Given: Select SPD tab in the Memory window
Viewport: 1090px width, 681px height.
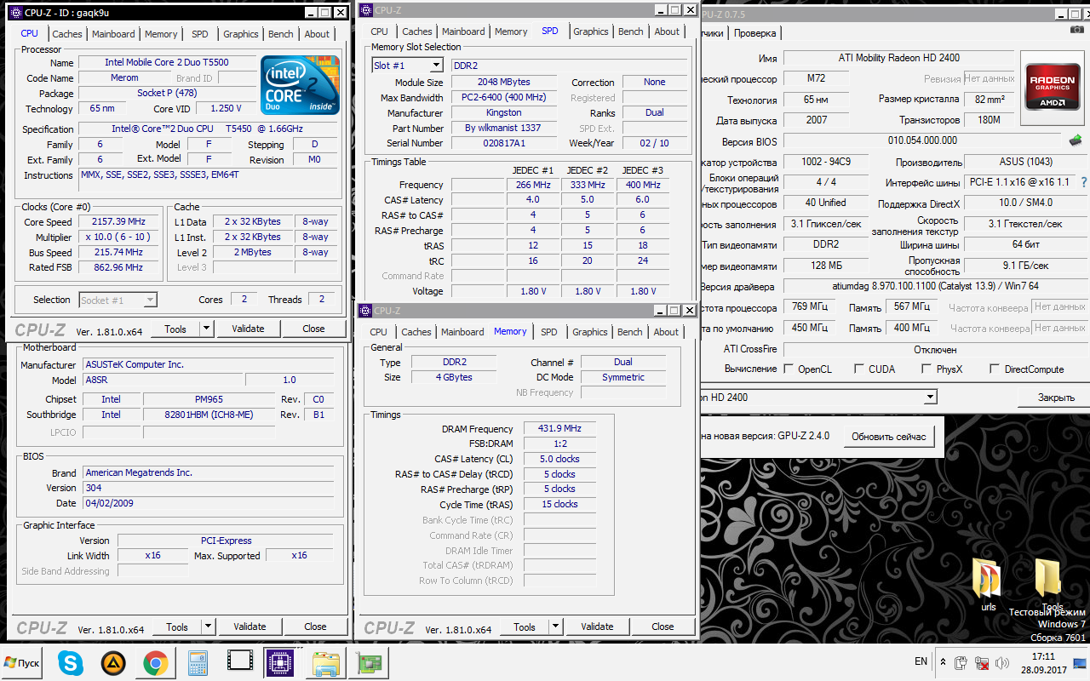Looking at the screenshot, I should click(549, 332).
